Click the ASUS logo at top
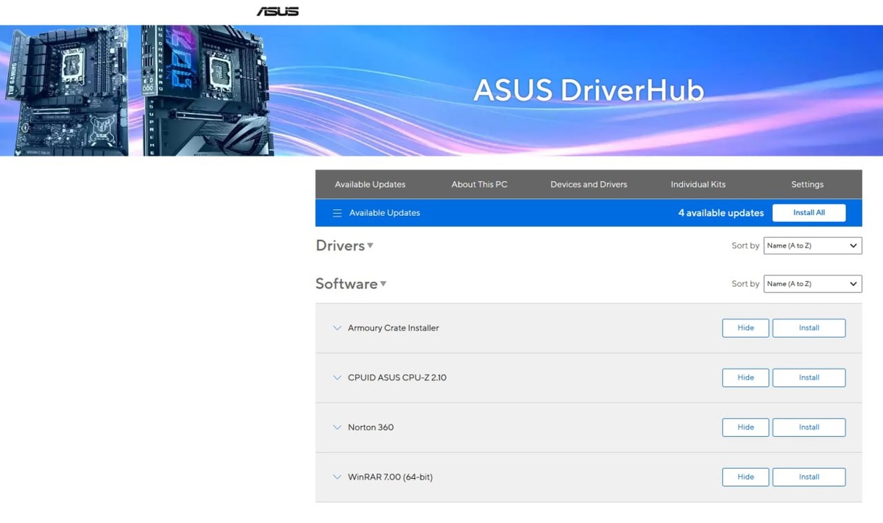Screen dimensions: 883x523 (x=277, y=11)
